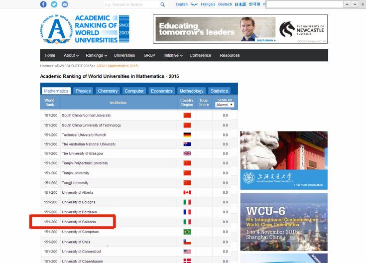Viewport: 366px width, 263px height.
Task: Open the WCU-6 conference banner
Action: click(284, 222)
